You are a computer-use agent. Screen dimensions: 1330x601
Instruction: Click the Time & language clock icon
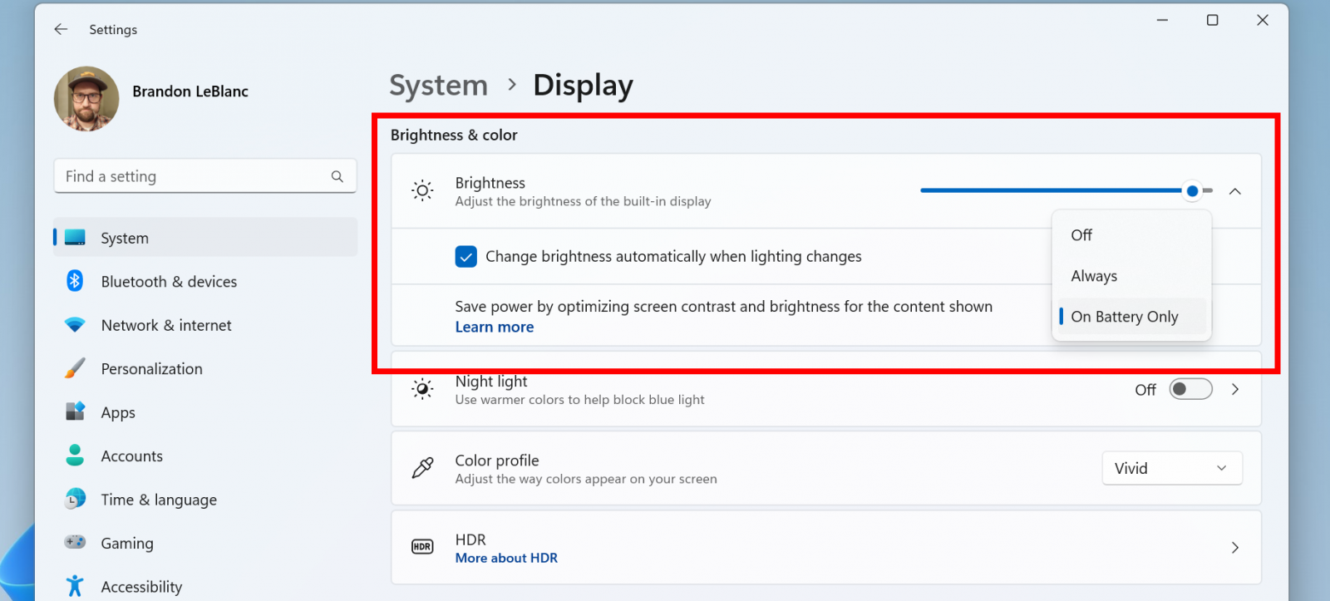coord(75,499)
